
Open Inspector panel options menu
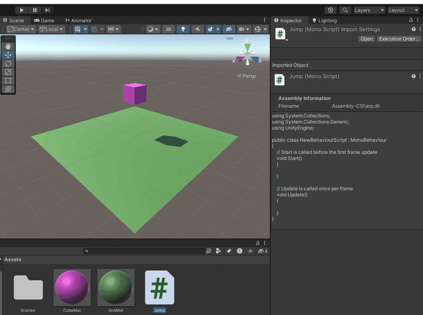pos(418,20)
